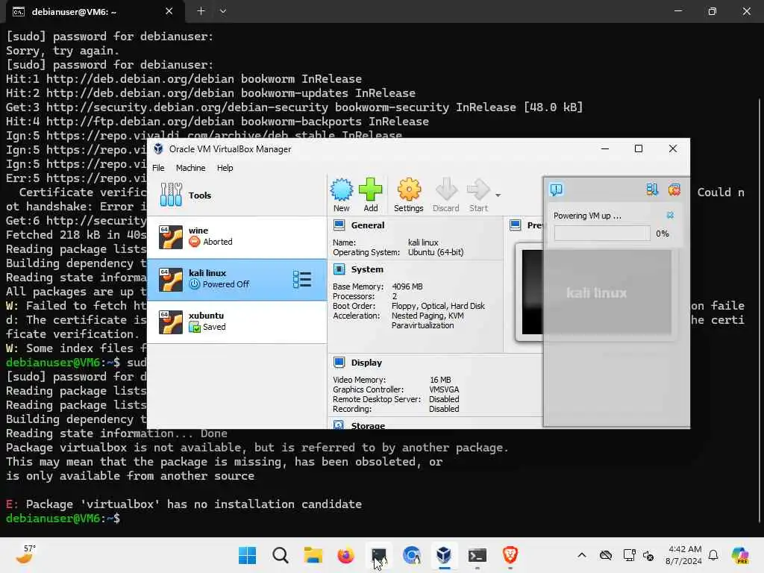Screen dimensions: 764x573
Task: Click the Preview section header
Action: click(x=534, y=225)
